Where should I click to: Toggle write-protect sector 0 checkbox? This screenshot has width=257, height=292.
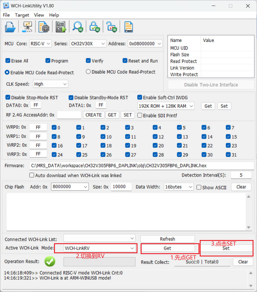pos(54,127)
